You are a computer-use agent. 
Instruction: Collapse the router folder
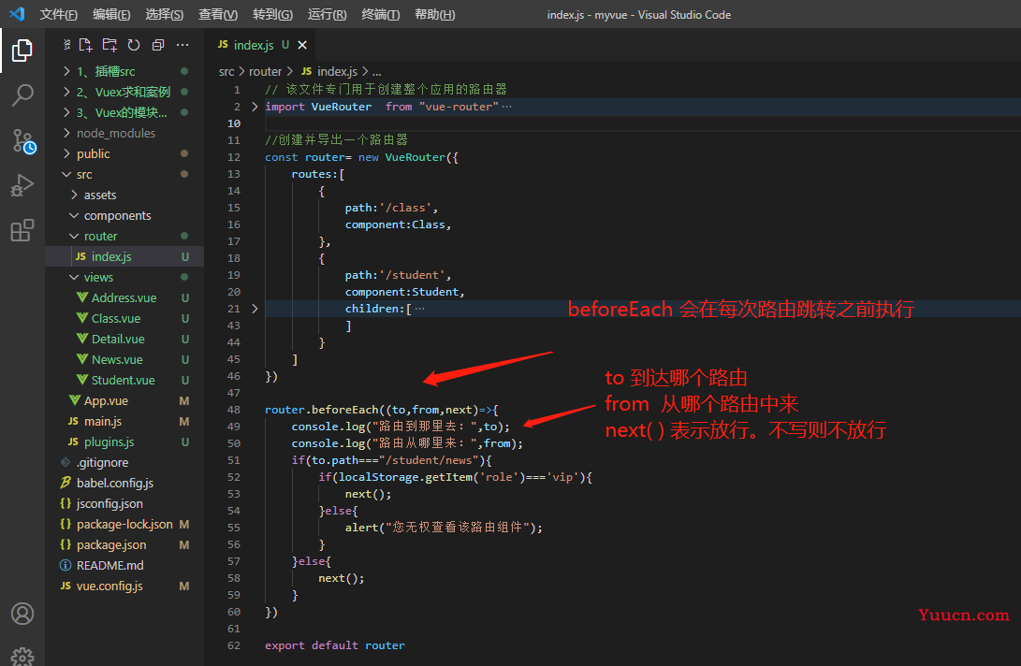coord(124,237)
